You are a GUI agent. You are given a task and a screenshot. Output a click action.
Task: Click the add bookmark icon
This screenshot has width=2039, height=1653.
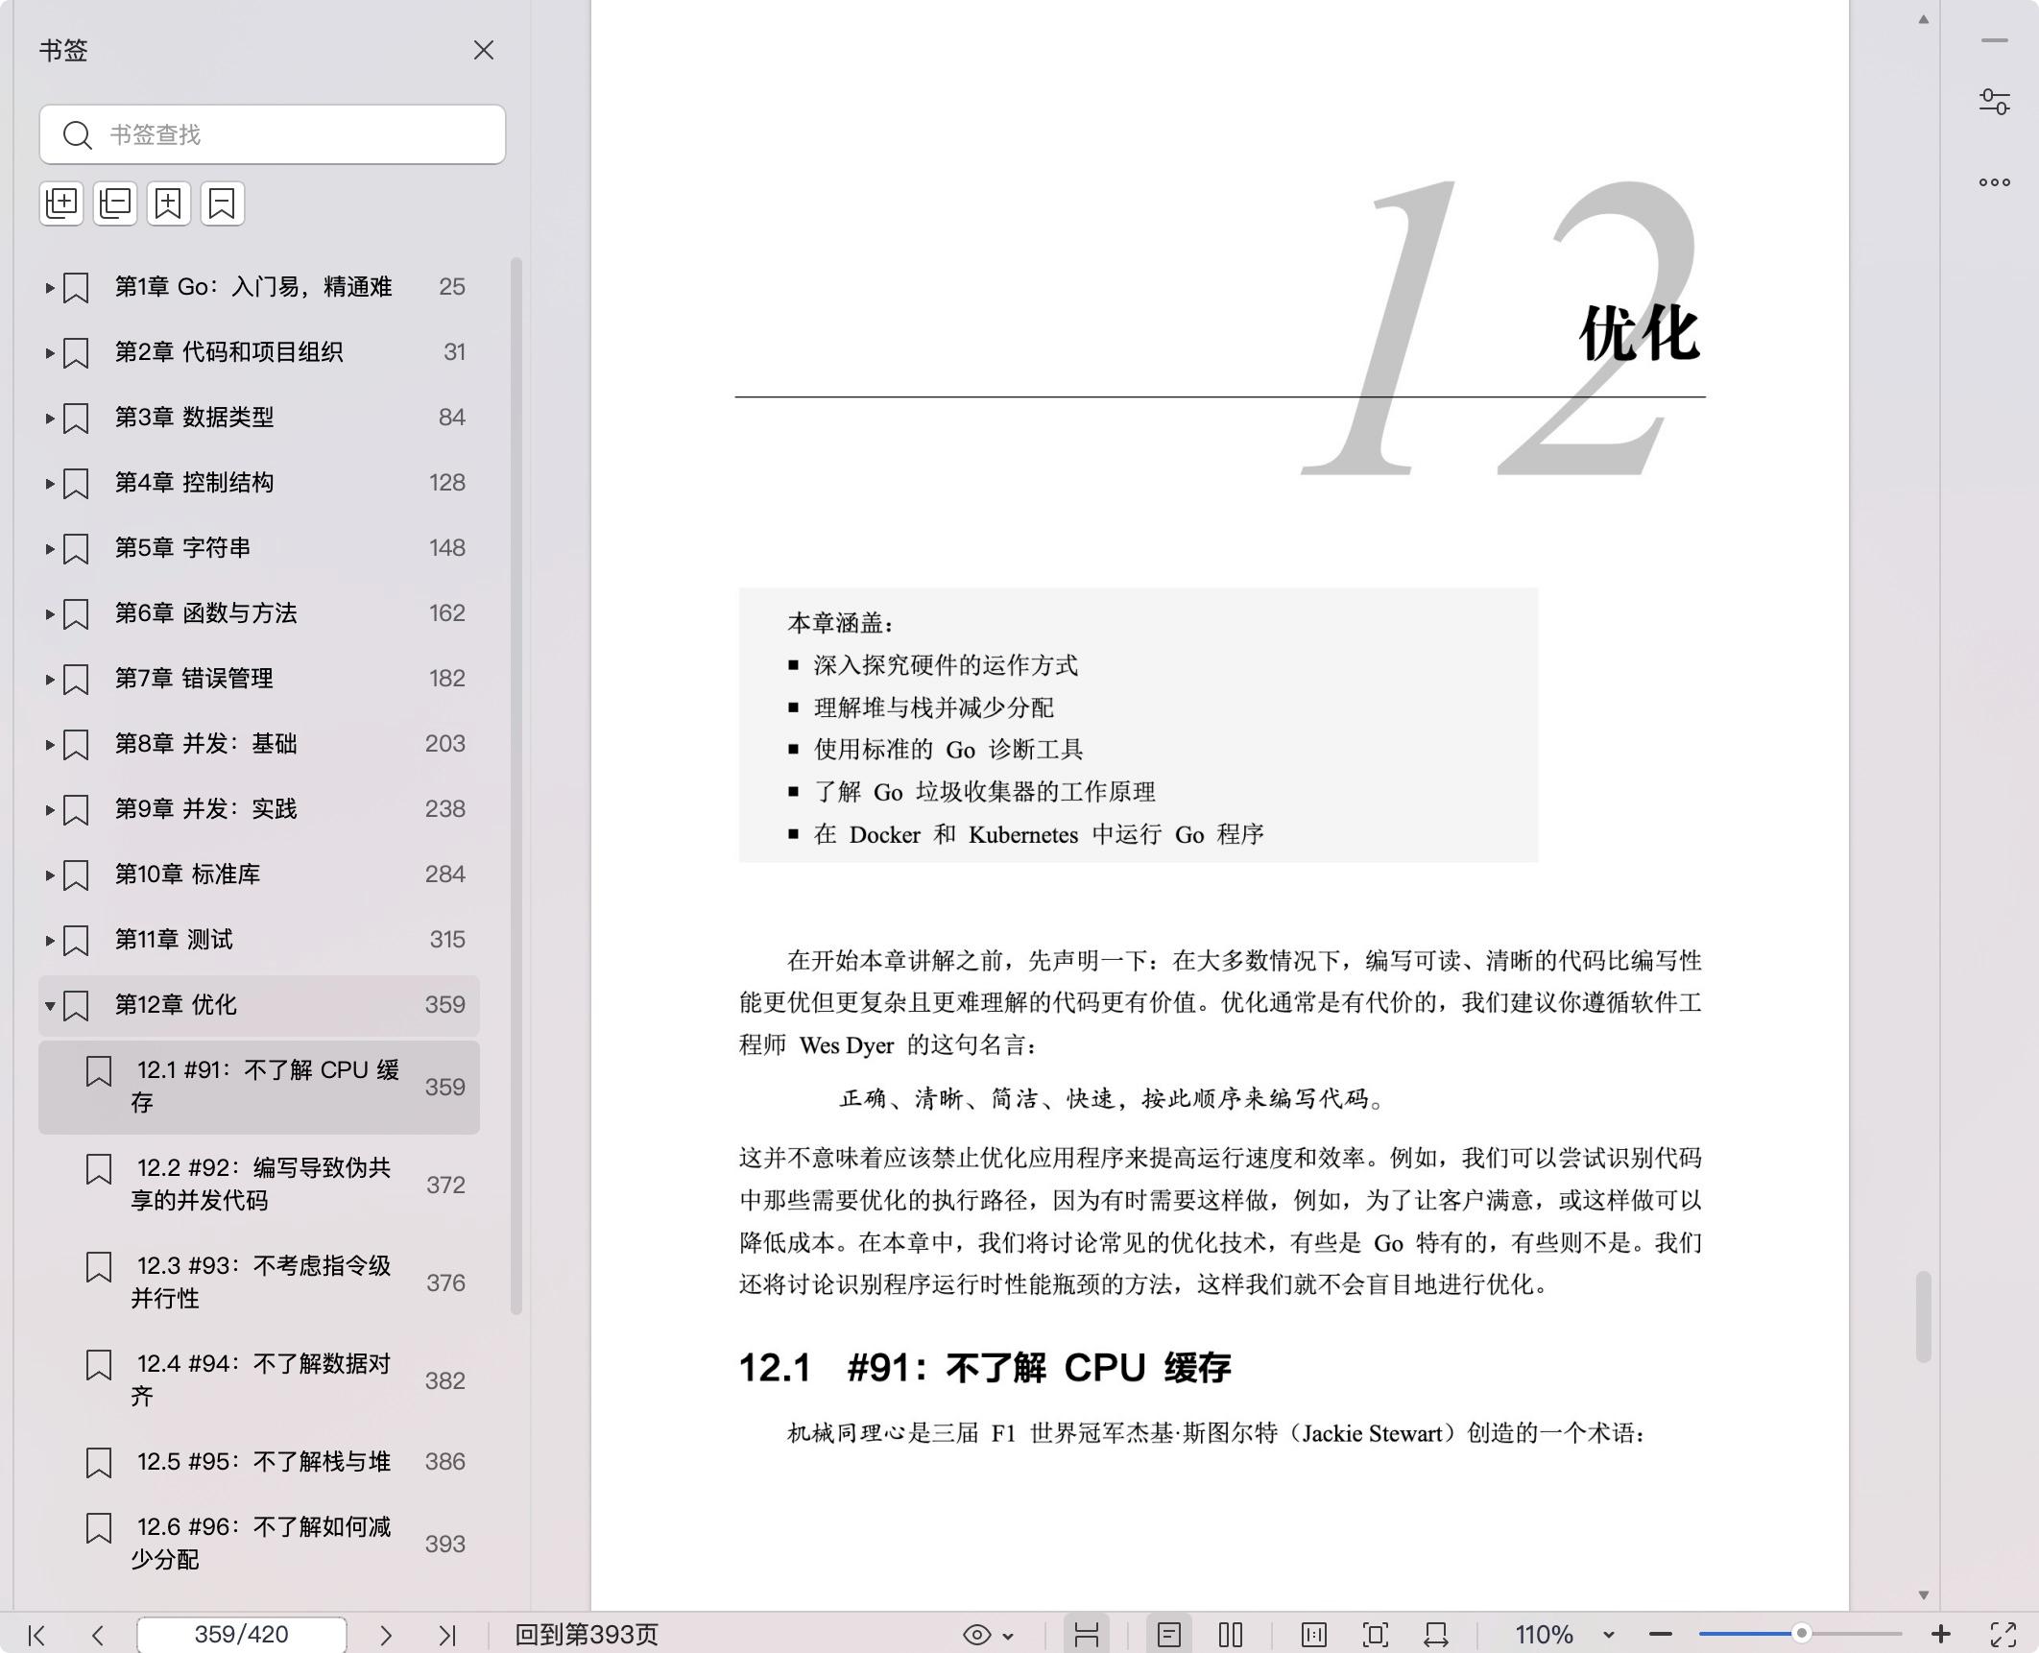tap(169, 204)
